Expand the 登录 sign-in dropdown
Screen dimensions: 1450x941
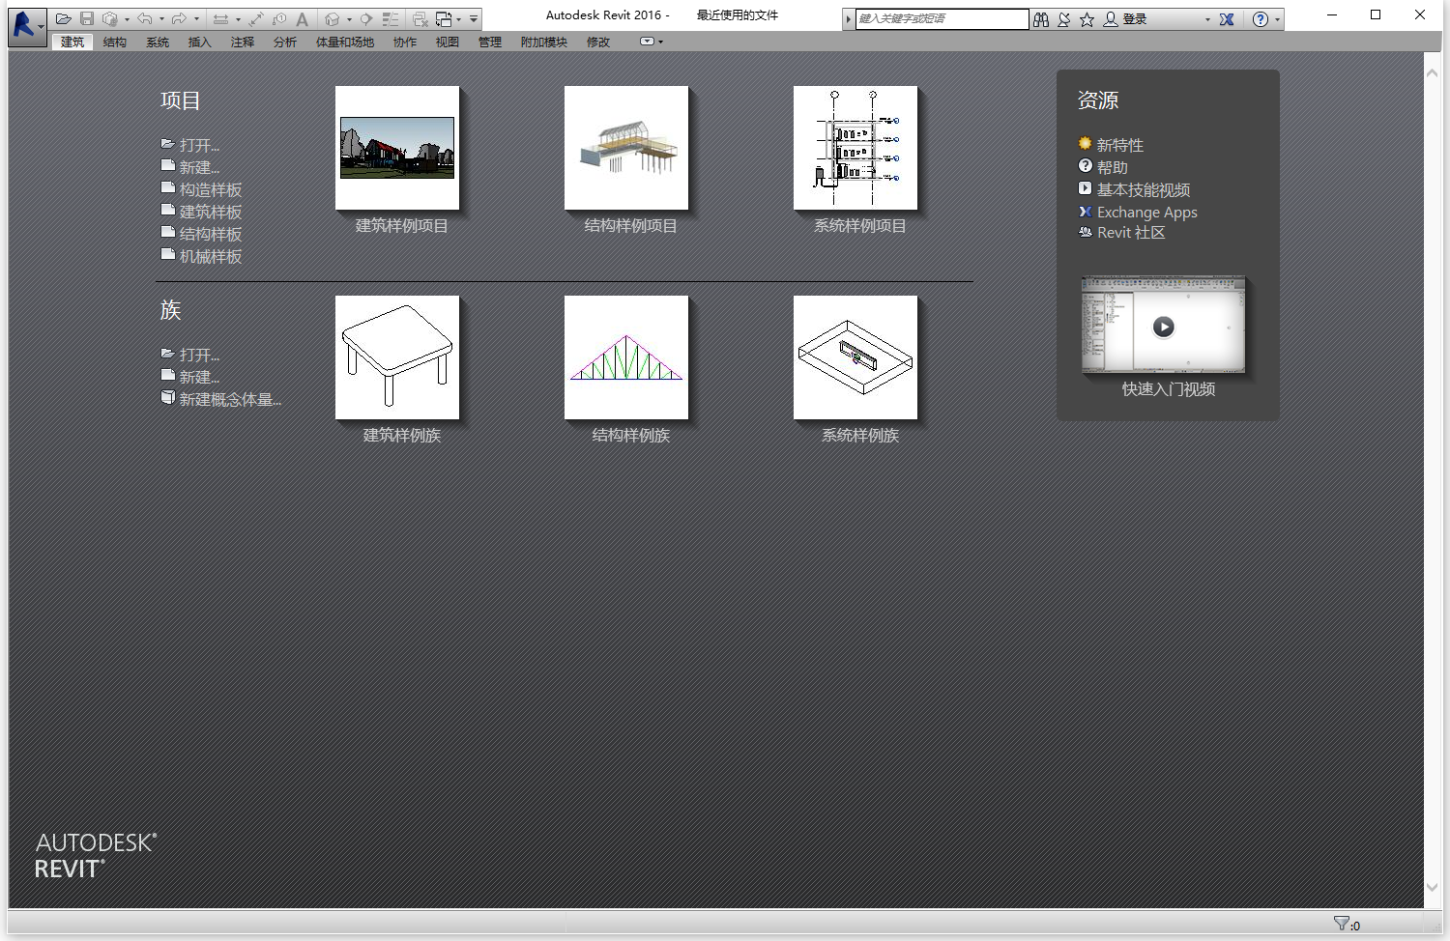[1207, 19]
